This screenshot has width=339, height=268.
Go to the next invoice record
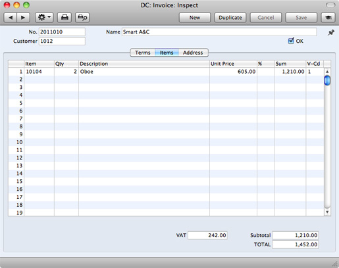click(x=23, y=17)
